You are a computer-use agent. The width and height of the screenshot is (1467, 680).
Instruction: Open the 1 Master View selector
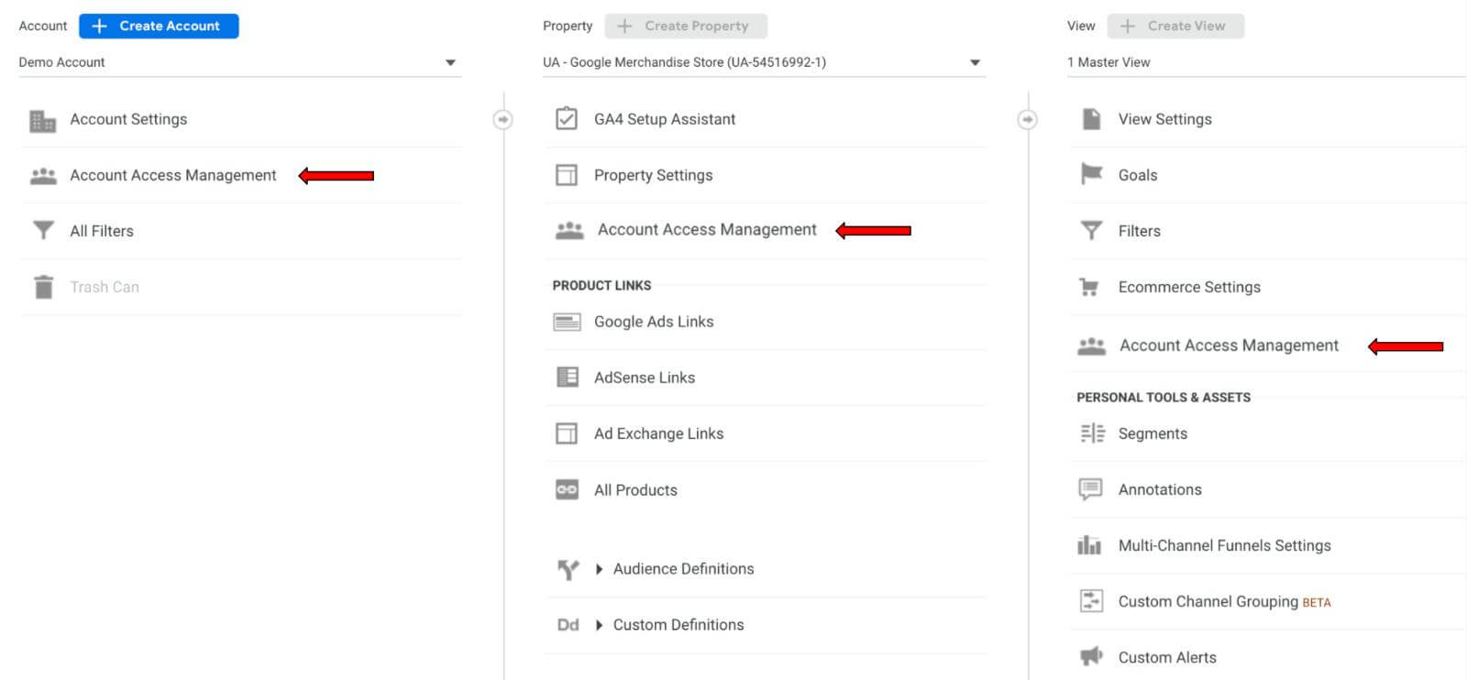tap(1265, 62)
